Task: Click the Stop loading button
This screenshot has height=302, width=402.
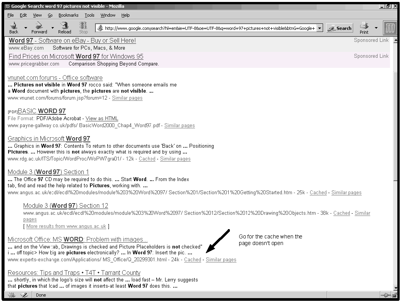Action: click(x=83, y=28)
